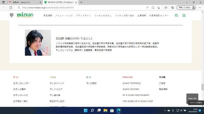Open clock and date 13:45

point(193,111)
